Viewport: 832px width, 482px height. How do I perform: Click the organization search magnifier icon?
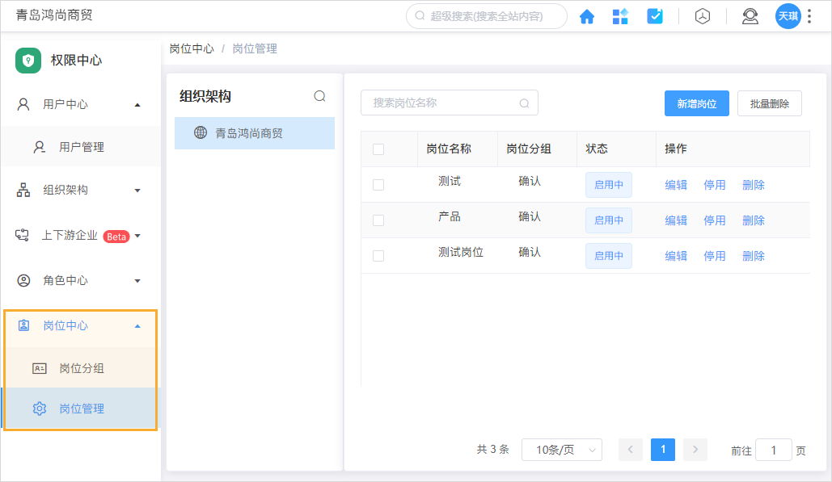click(x=319, y=95)
